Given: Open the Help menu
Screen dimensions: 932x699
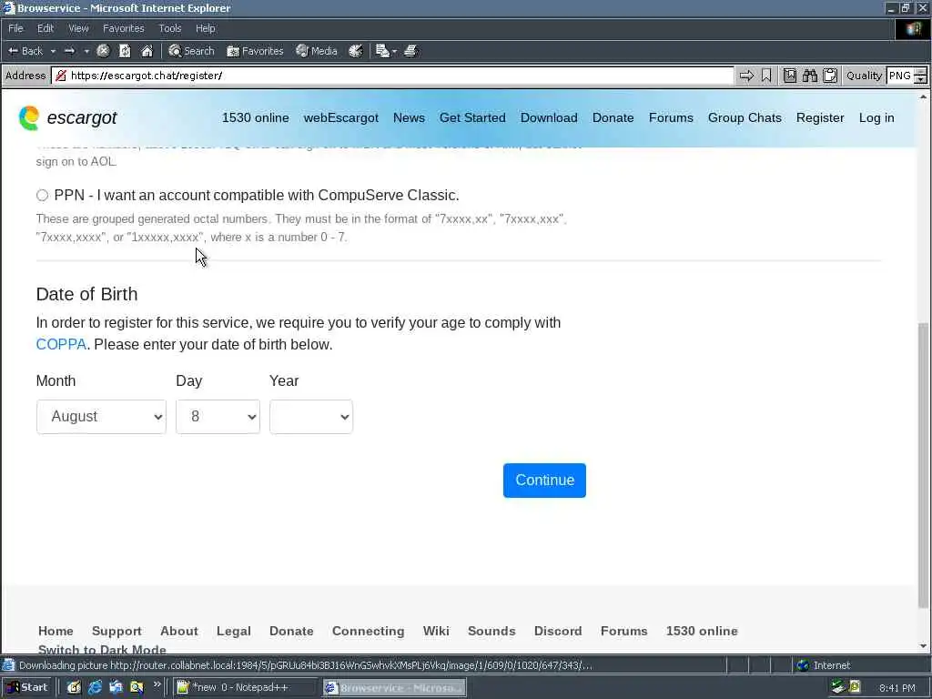Looking at the screenshot, I should tap(205, 28).
